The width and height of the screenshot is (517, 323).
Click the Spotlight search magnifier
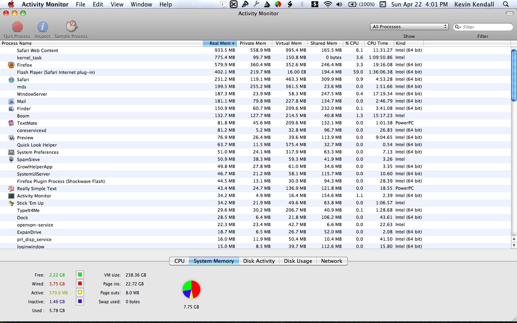pos(505,4)
